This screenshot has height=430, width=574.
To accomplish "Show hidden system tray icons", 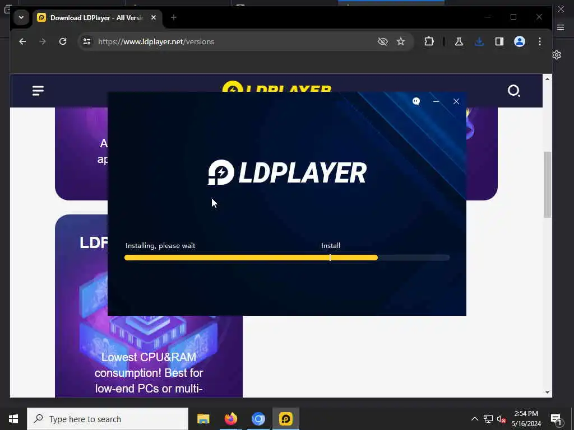I will (474, 419).
